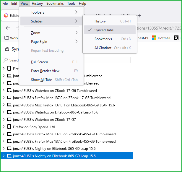The image size is (182, 172).
Task: Select Firefox on Sony Xperia 1 VI row
Action: coord(67,127)
